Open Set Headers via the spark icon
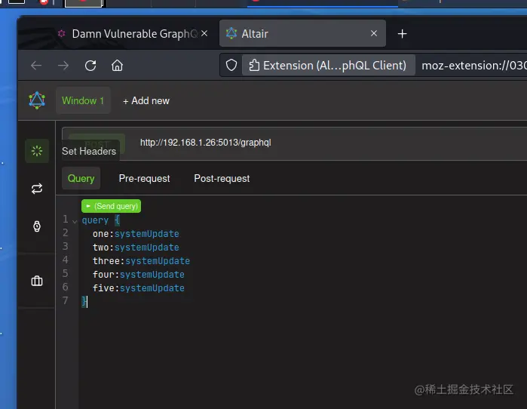Screen dimensions: 527x409 click(37, 151)
